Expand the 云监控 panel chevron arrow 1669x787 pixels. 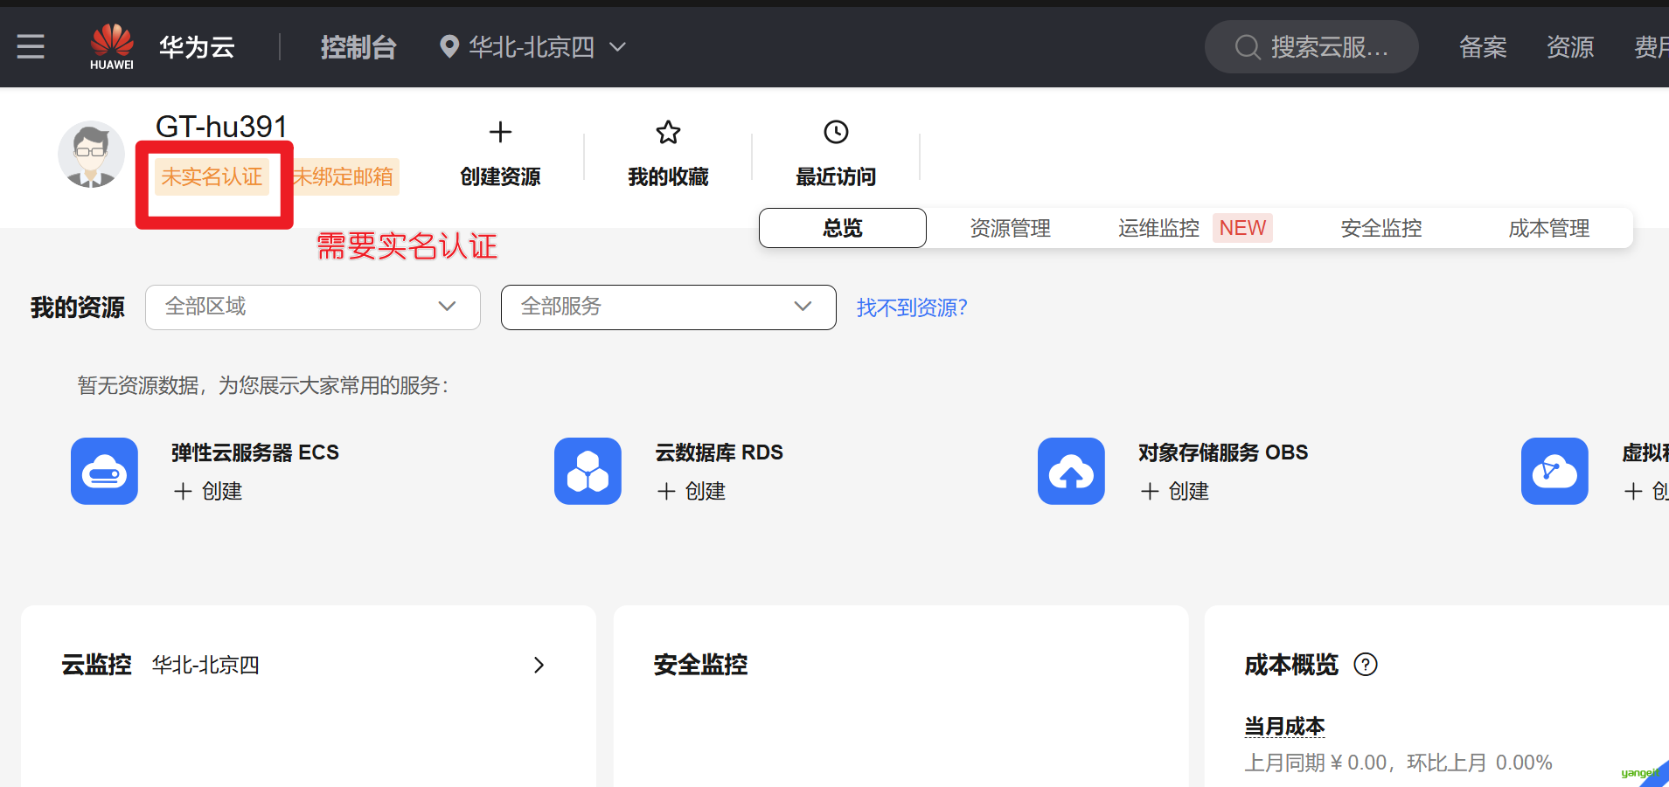click(x=539, y=666)
